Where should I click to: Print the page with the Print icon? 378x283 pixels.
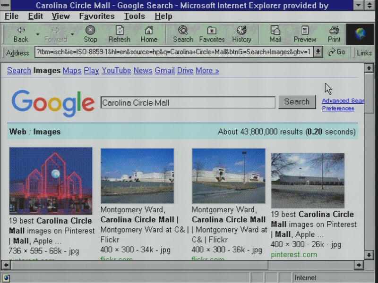[334, 34]
